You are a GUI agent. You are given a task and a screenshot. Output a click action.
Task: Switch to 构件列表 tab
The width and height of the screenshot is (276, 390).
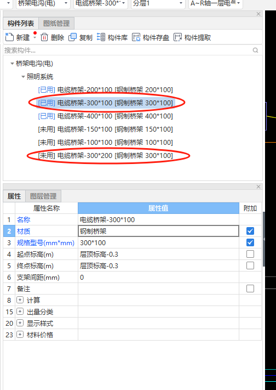tap(21, 24)
